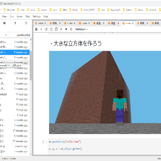Viewport: 161px width, 161px height.
Task: Restart the kernel with the circular arrow icon
Action: point(71,29)
